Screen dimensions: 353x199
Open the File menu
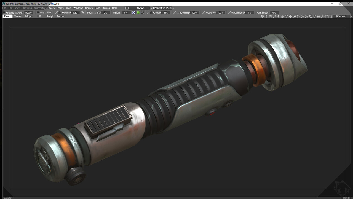coord(4,8)
